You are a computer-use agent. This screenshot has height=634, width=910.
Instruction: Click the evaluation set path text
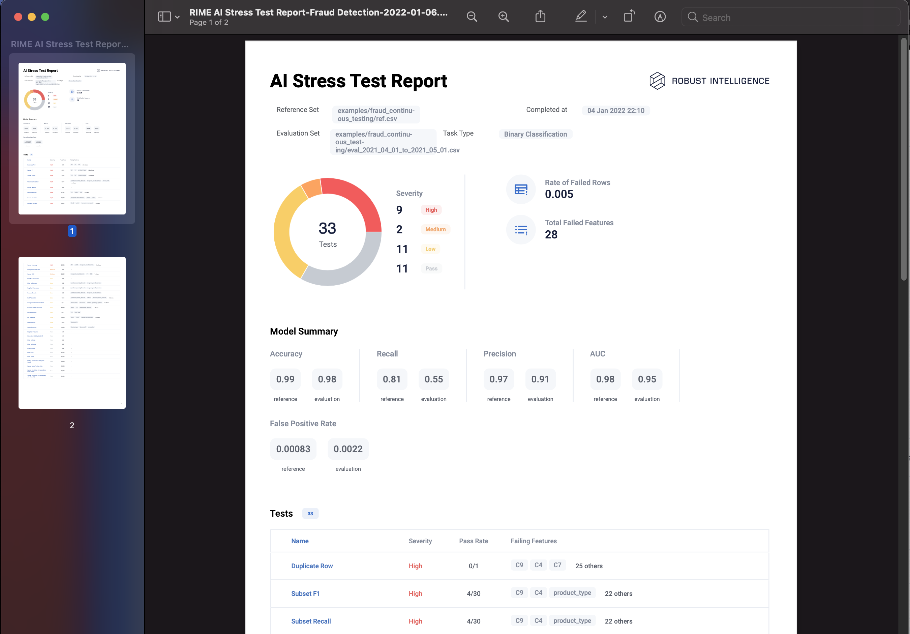pyautogui.click(x=397, y=142)
